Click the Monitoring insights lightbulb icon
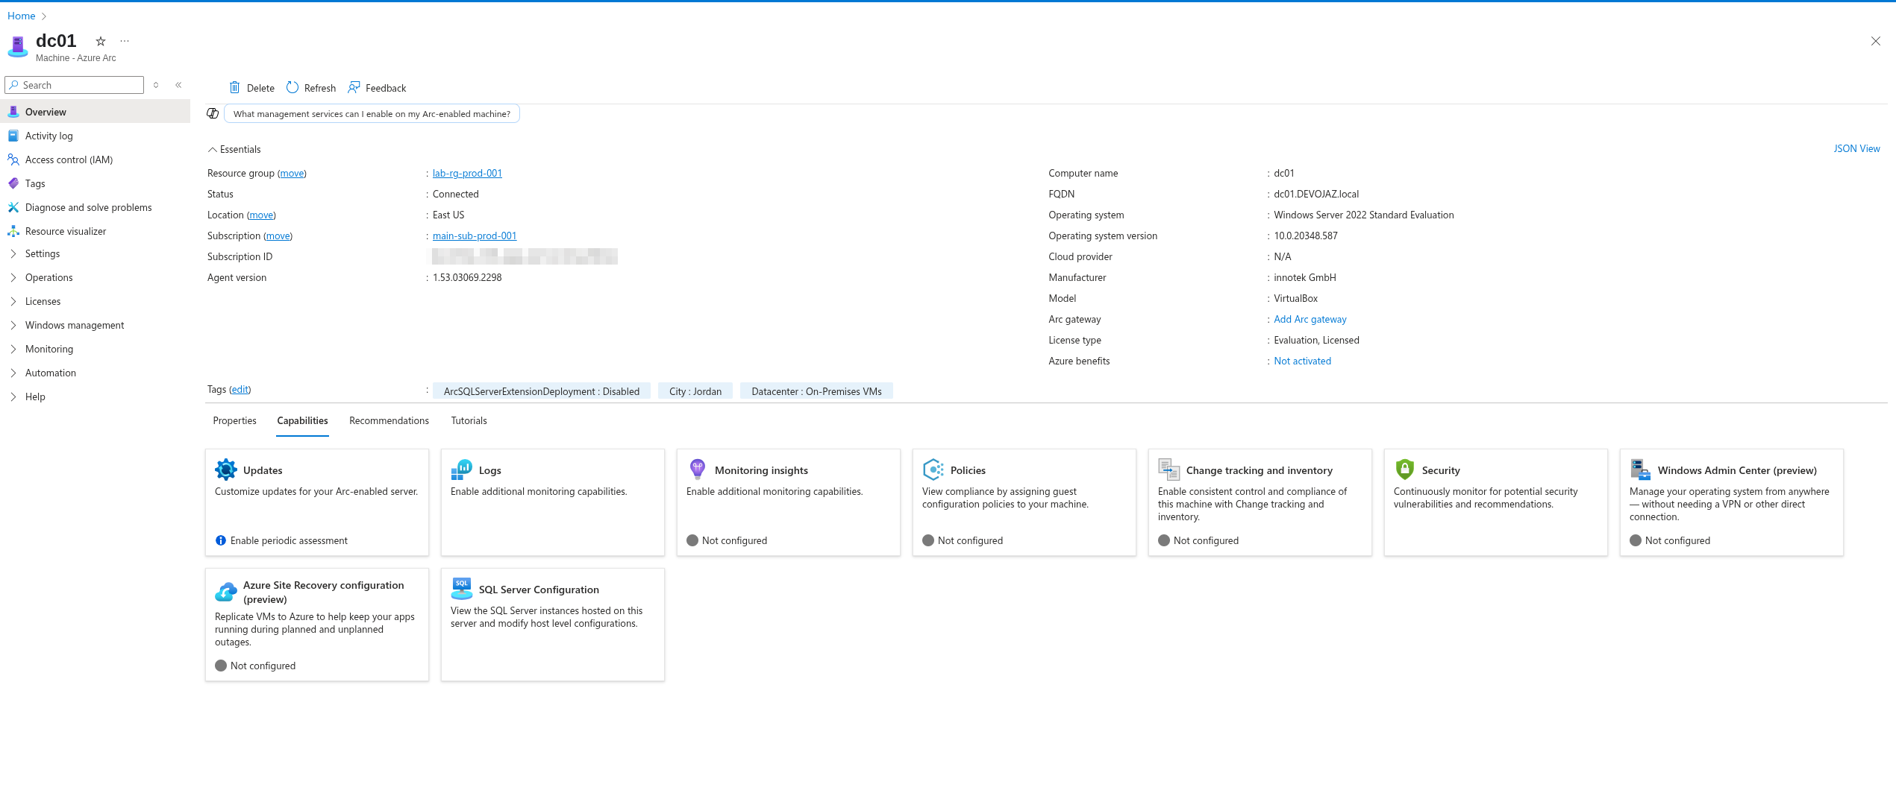This screenshot has width=1896, height=790. pyautogui.click(x=698, y=470)
